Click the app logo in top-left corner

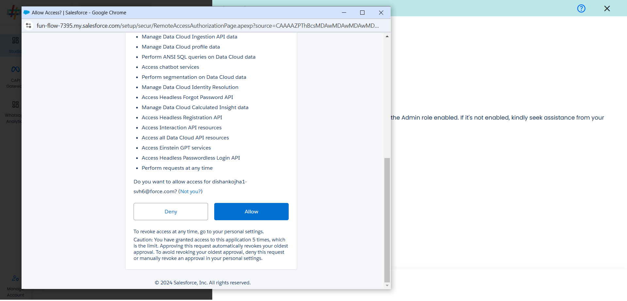[x=14, y=12]
